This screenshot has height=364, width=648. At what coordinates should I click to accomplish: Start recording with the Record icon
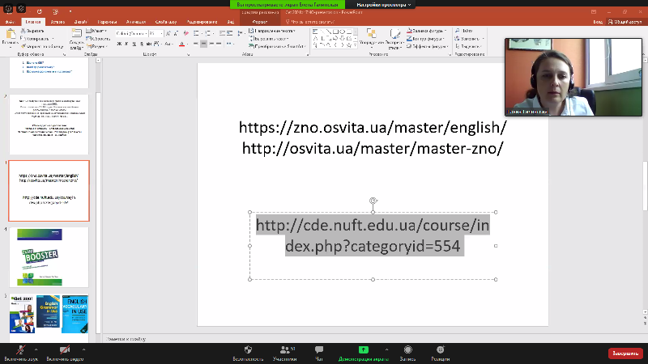point(407,349)
